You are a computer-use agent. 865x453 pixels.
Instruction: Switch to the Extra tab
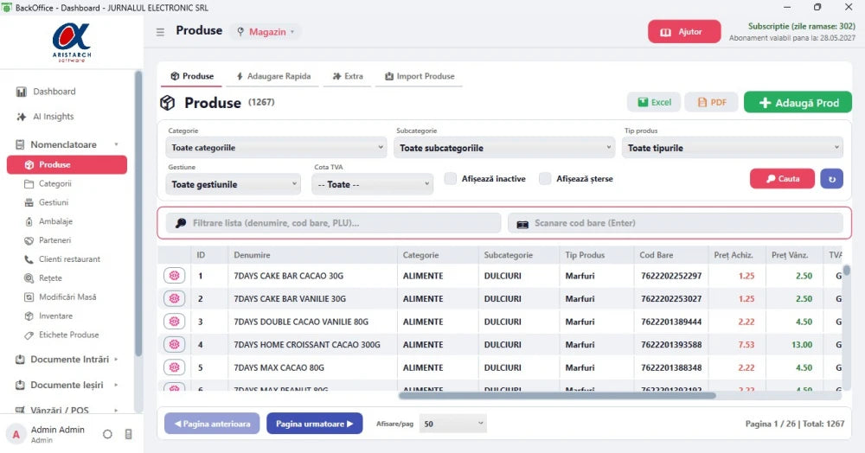(348, 76)
